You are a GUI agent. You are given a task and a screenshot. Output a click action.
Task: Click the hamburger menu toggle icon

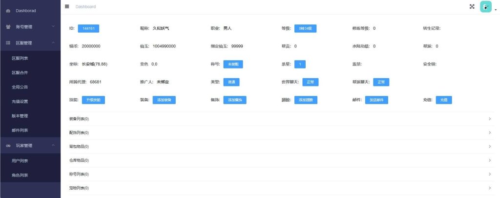pyautogui.click(x=67, y=6)
